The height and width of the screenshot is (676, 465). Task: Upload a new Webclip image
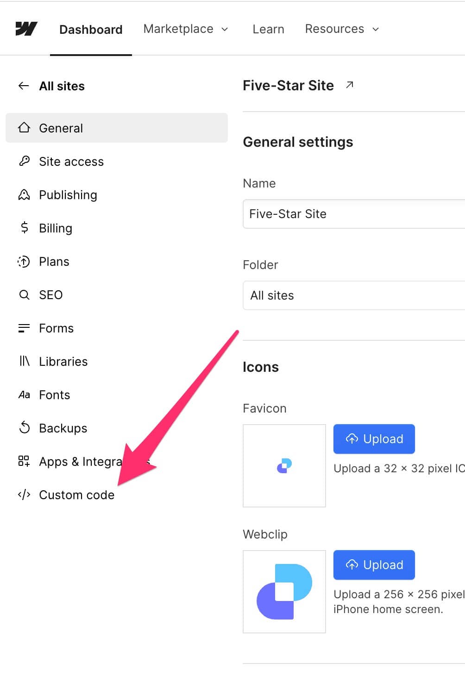[374, 564]
